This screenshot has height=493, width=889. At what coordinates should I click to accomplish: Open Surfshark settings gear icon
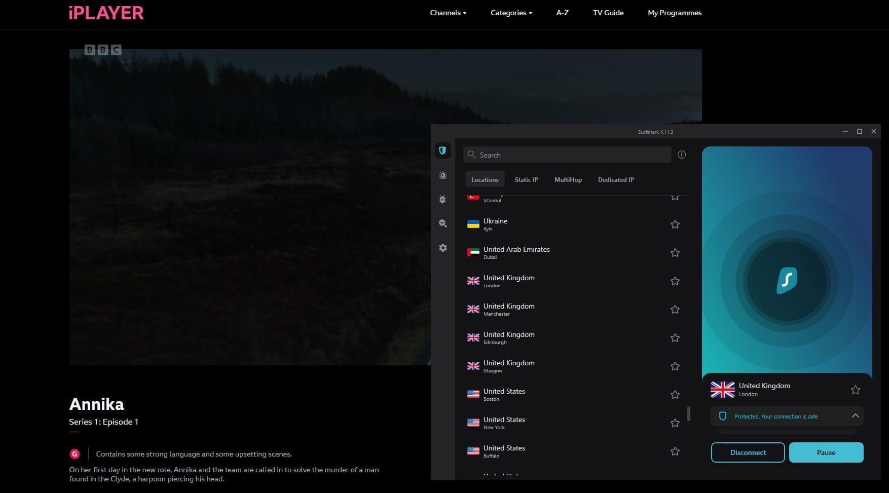(442, 248)
